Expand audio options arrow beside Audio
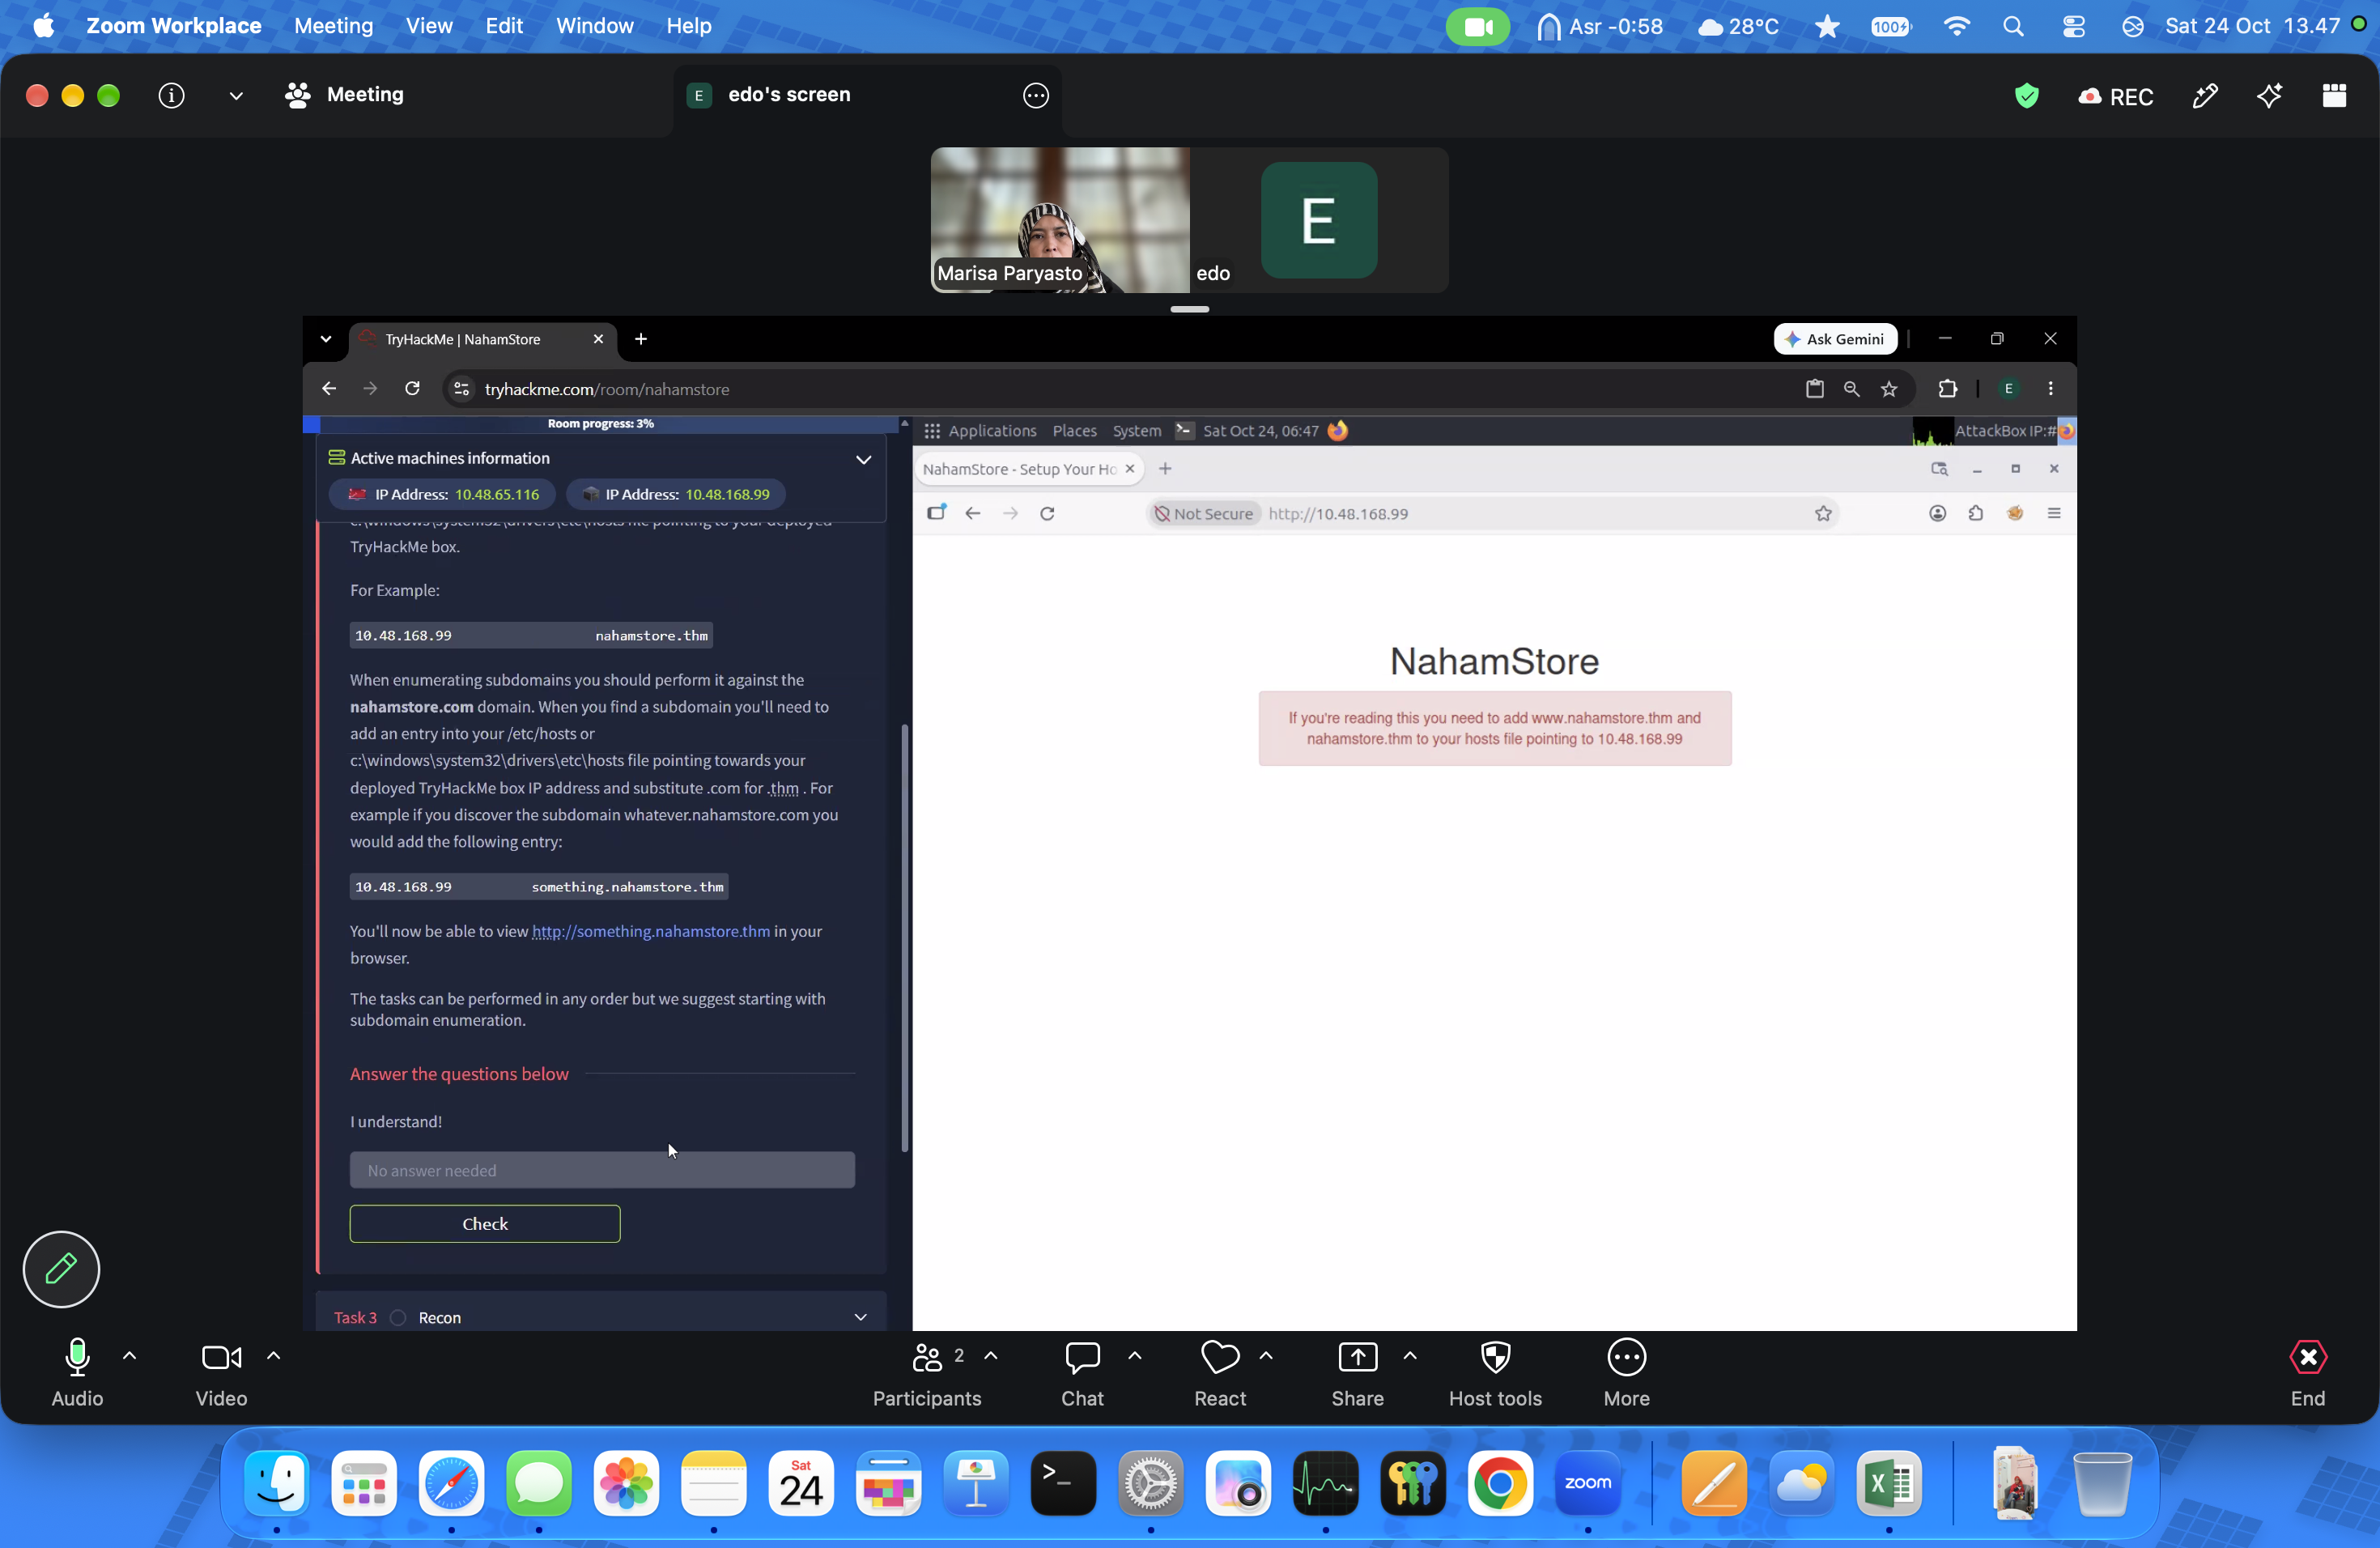The height and width of the screenshot is (1548, 2380). 129,1356
